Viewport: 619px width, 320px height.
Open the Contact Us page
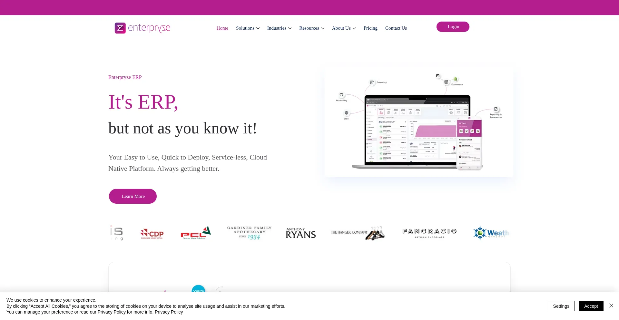(x=396, y=28)
